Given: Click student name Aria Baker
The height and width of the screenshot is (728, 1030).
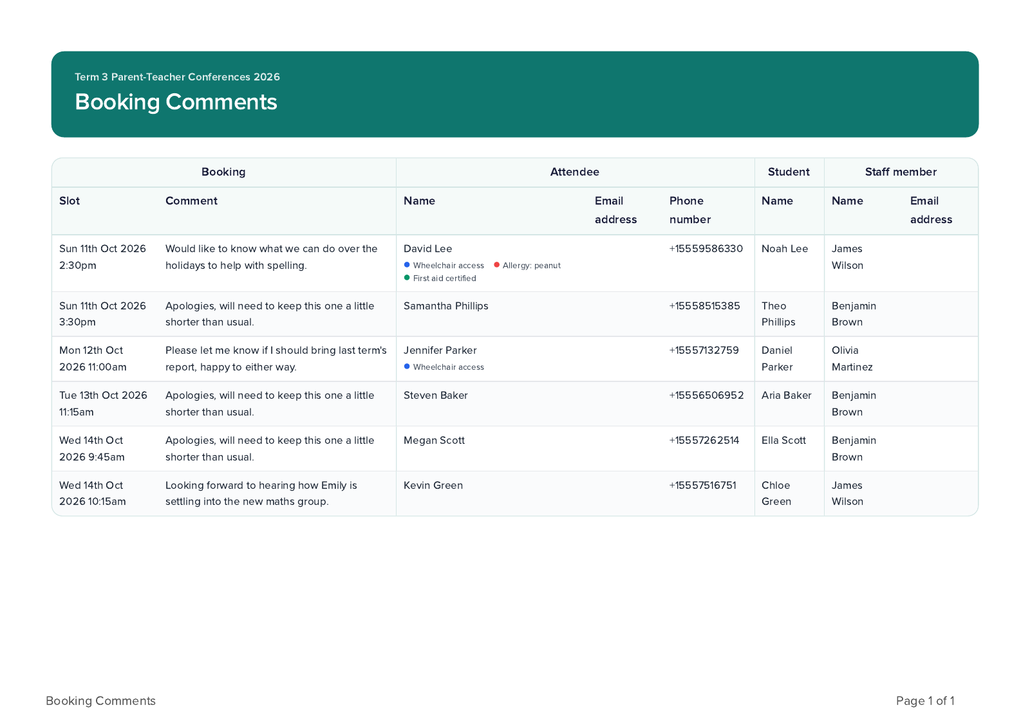Looking at the screenshot, I should (x=787, y=396).
